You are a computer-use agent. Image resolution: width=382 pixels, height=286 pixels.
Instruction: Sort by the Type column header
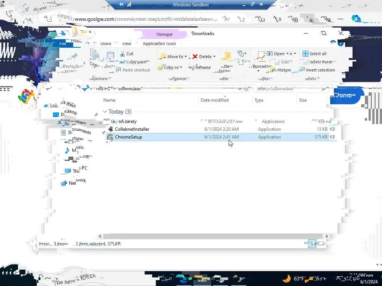point(259,100)
